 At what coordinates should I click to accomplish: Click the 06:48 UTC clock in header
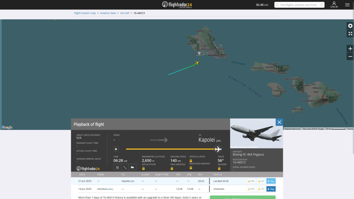pos(262,5)
